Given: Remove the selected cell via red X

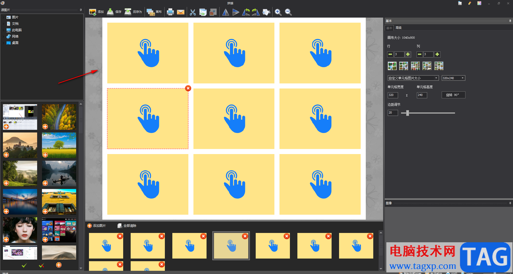Looking at the screenshot, I should click(x=188, y=88).
